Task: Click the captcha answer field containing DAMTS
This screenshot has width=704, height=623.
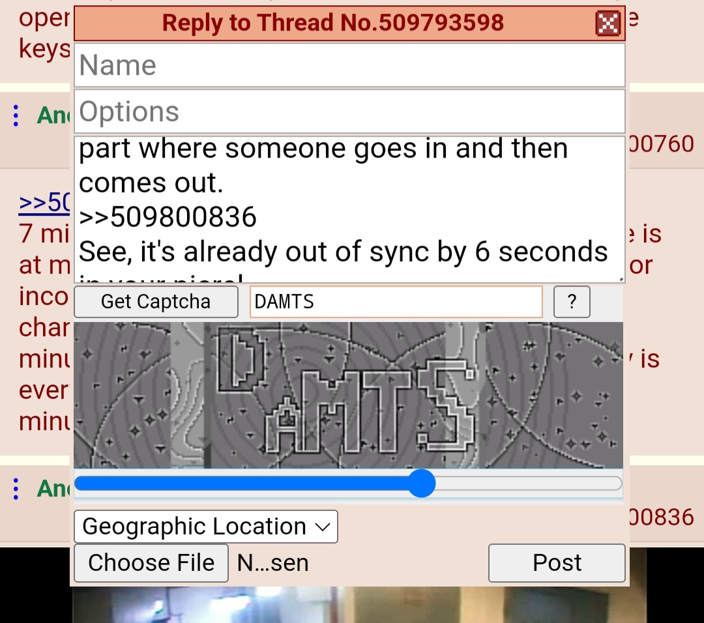Action: (396, 302)
